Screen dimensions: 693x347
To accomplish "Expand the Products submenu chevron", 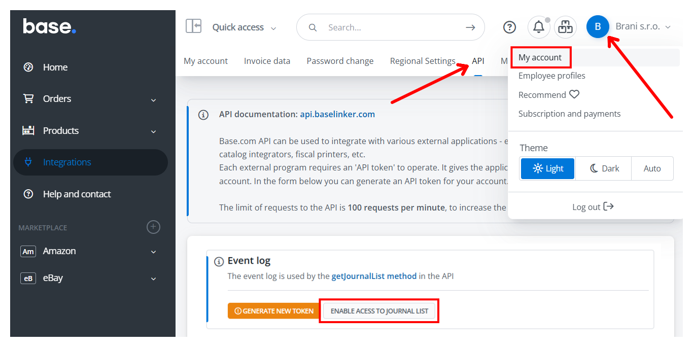I will [x=153, y=131].
